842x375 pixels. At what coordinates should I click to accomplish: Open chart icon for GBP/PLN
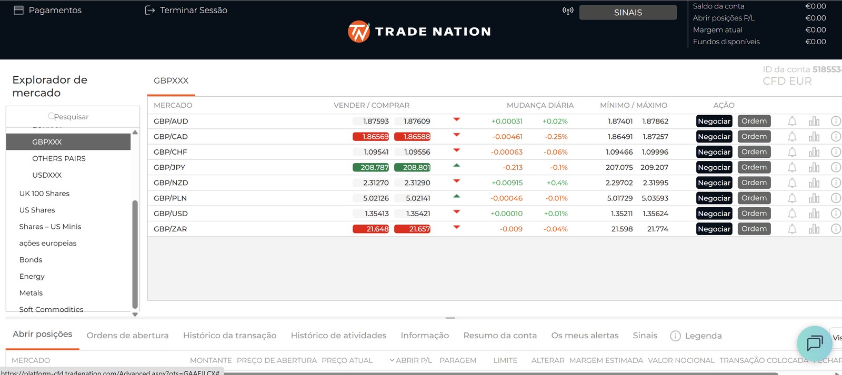coord(814,198)
